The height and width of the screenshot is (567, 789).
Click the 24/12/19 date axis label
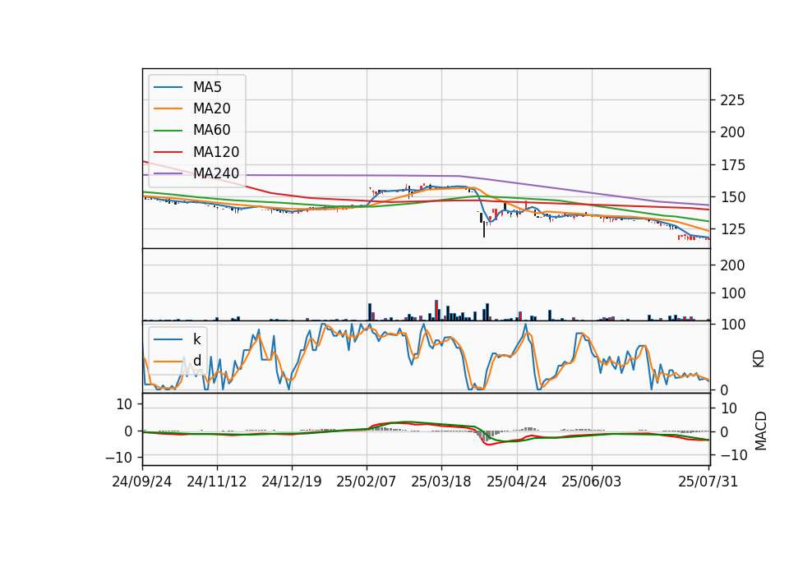[291, 482]
